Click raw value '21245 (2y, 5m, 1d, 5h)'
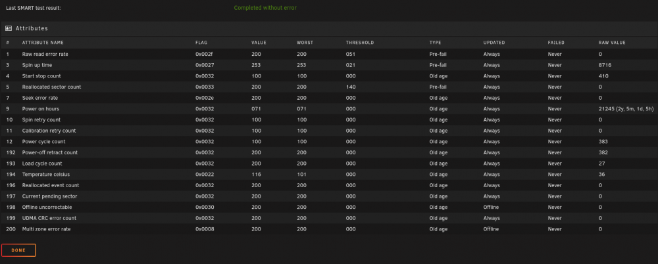658x264 pixels. (626, 109)
